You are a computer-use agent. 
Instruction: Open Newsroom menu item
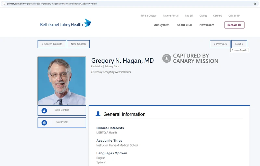[x=207, y=25]
